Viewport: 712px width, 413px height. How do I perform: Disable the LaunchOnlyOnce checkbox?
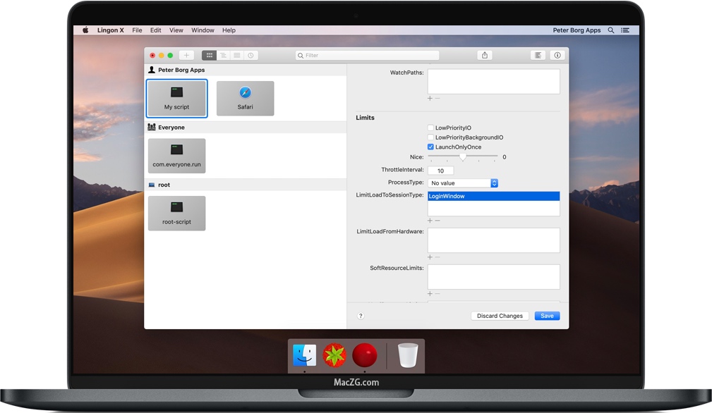click(x=430, y=147)
